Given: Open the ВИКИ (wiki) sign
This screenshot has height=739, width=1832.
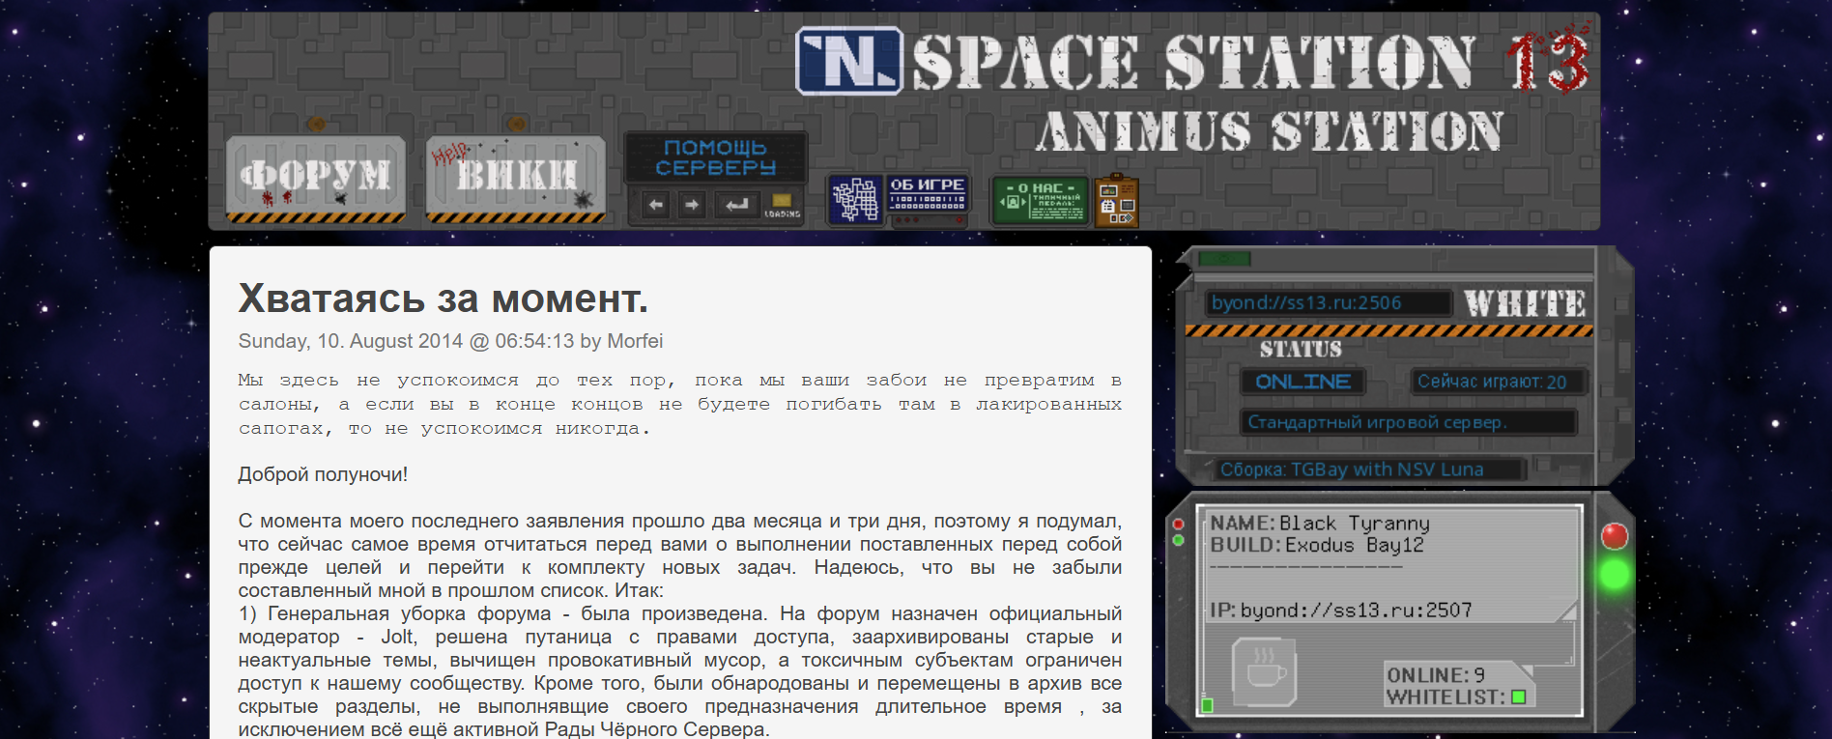Looking at the screenshot, I should pos(516,179).
